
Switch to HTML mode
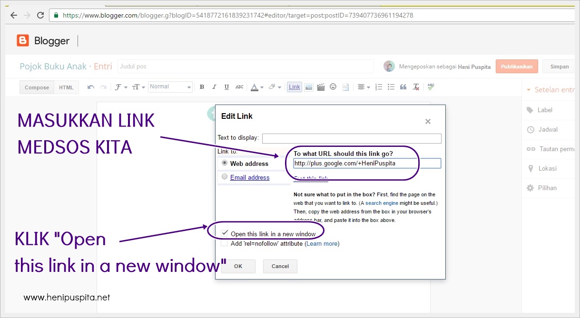[x=66, y=87]
